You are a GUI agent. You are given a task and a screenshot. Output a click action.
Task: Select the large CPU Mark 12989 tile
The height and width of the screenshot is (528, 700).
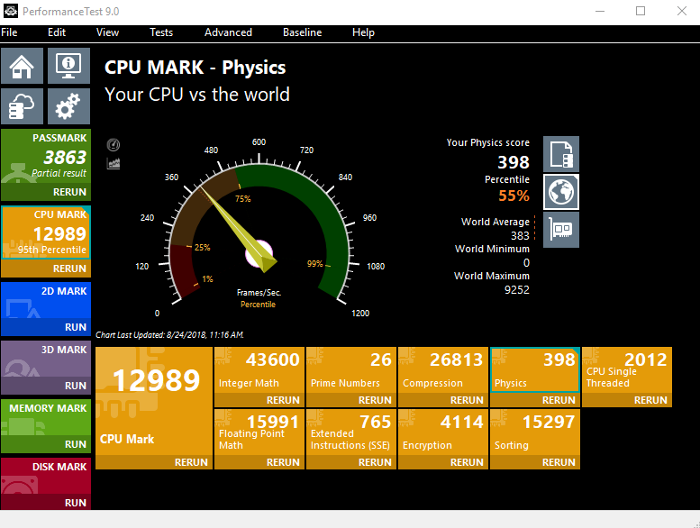[x=154, y=401]
